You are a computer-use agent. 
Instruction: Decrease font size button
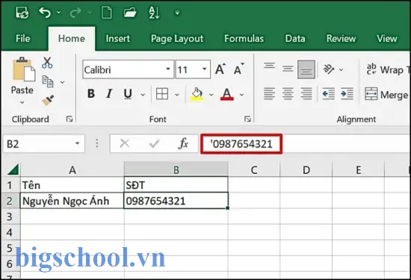(239, 69)
